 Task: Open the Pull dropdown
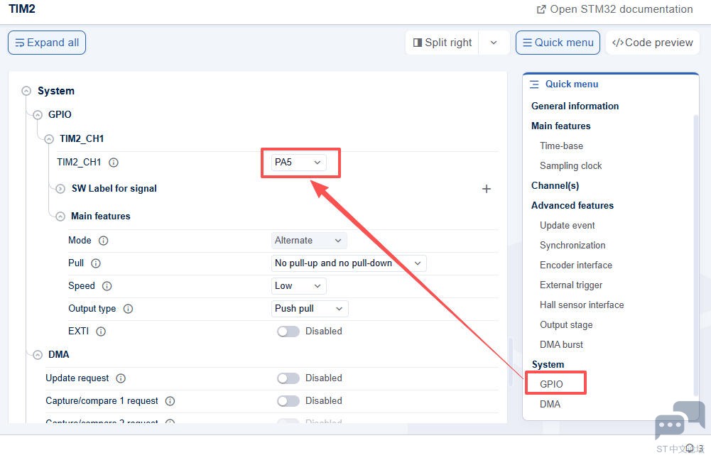click(x=349, y=263)
